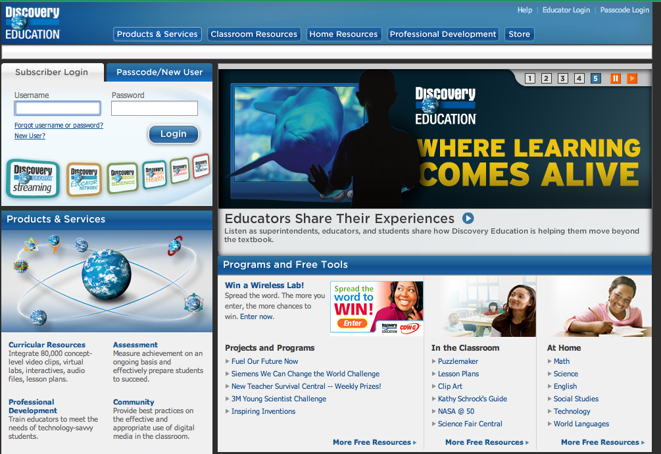661x454 pixels.
Task: Open Professional Development link above 'Train educators'
Action: (33, 407)
